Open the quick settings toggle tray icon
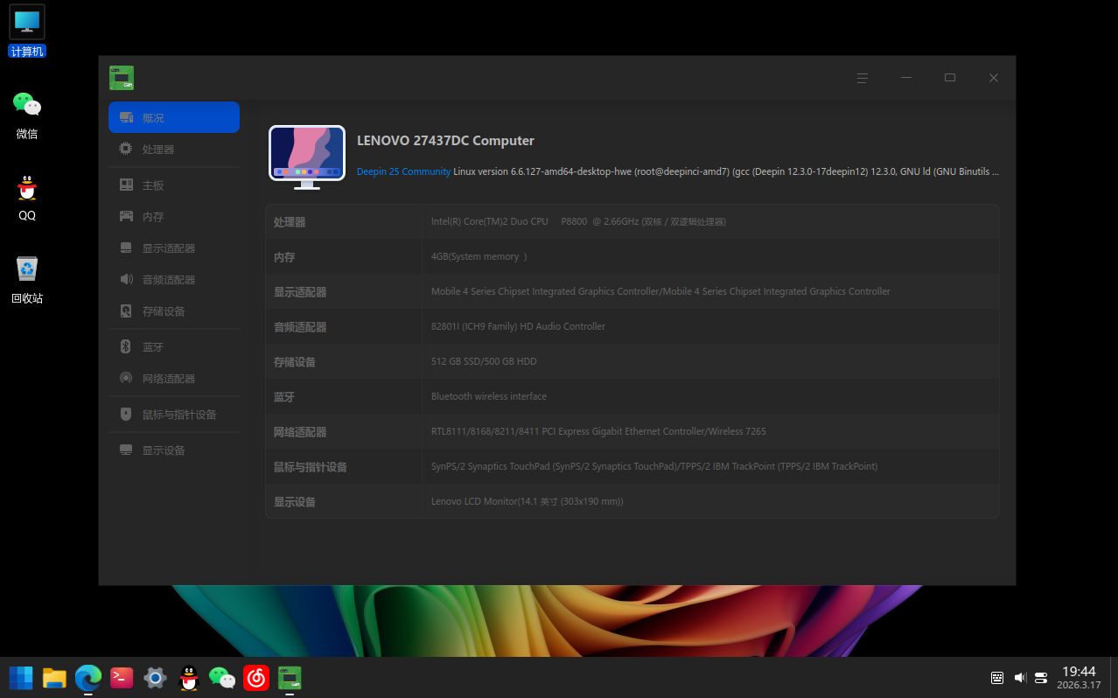 tap(1041, 678)
